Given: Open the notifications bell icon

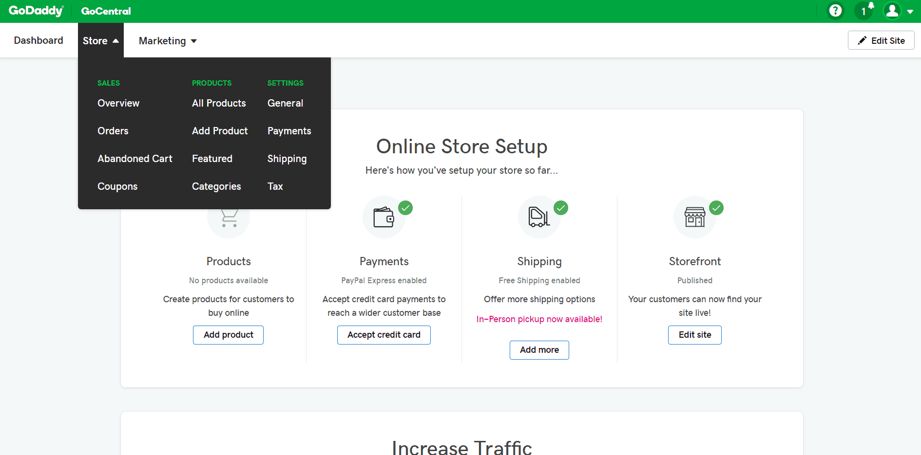Looking at the screenshot, I should (864, 11).
